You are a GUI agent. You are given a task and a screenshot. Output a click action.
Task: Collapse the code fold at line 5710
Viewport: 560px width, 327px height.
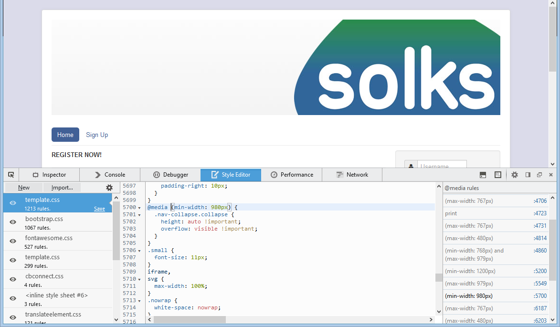tap(139, 279)
